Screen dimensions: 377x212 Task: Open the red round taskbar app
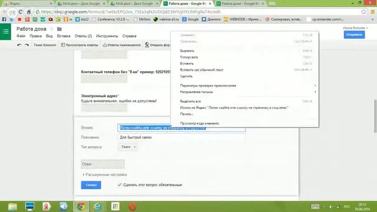tap(132, 207)
